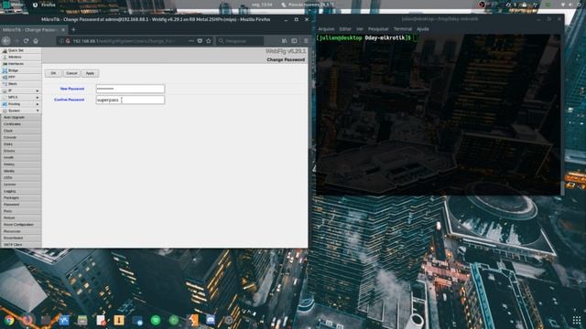Open a new Firefox tab
Viewport: 586px width, 329px height.
[x=73, y=29]
